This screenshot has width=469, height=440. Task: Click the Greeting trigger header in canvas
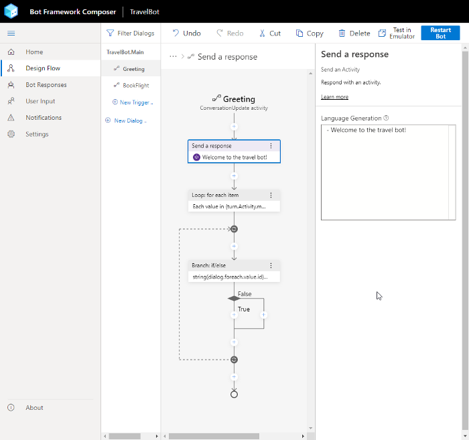click(234, 99)
